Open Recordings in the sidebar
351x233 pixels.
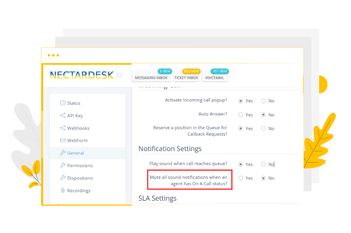coord(87,191)
